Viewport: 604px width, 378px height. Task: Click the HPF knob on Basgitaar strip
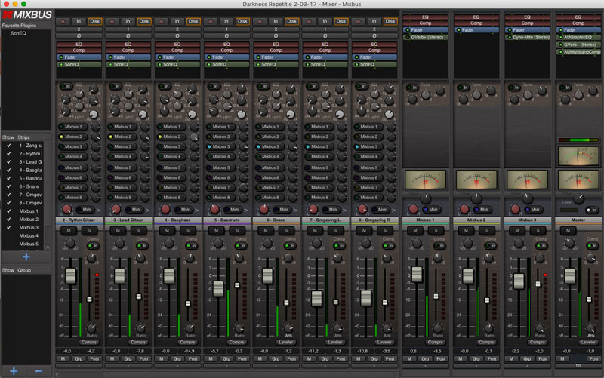coord(193,115)
